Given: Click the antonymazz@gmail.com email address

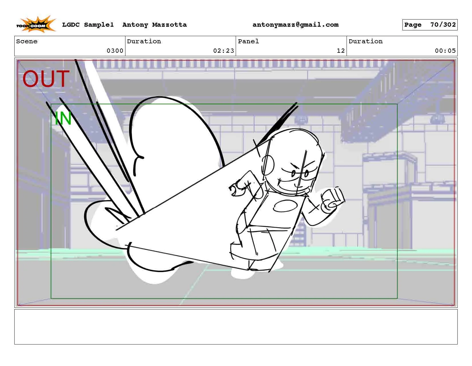Looking at the screenshot, I should (296, 25).
